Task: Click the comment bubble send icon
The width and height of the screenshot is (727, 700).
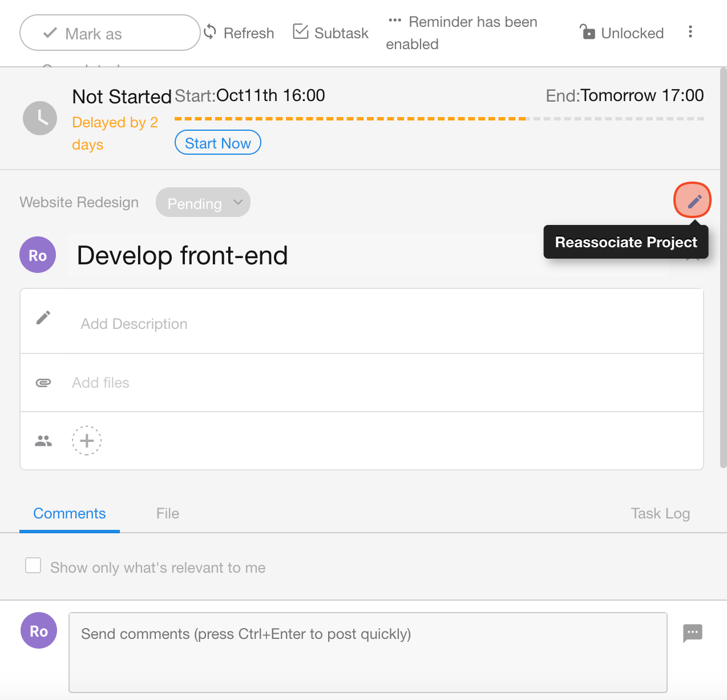Action: pos(692,633)
